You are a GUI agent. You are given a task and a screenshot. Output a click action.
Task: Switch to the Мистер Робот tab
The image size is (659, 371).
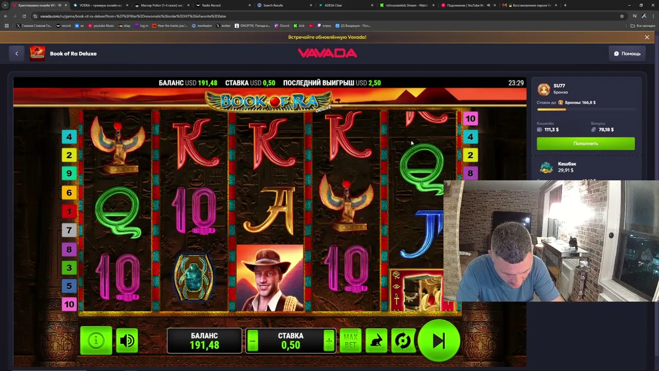[x=162, y=5]
